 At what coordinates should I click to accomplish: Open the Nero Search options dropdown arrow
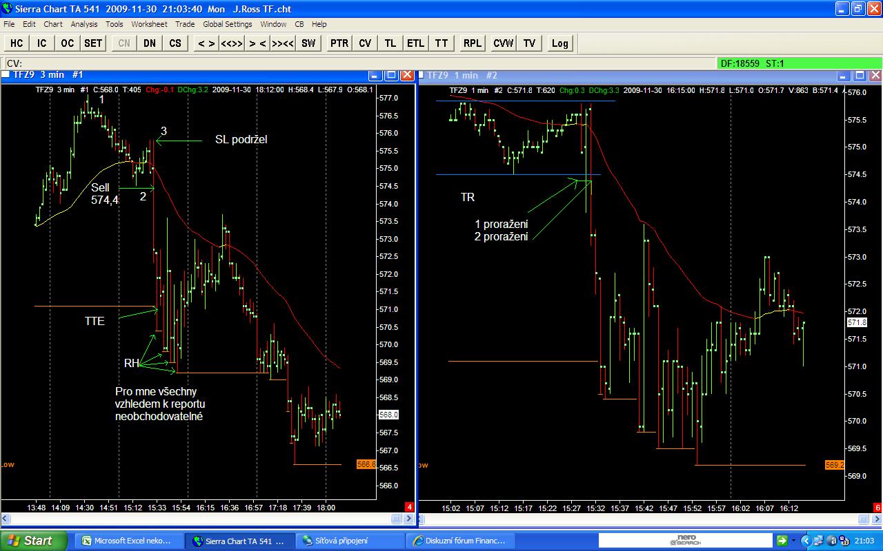(x=793, y=541)
